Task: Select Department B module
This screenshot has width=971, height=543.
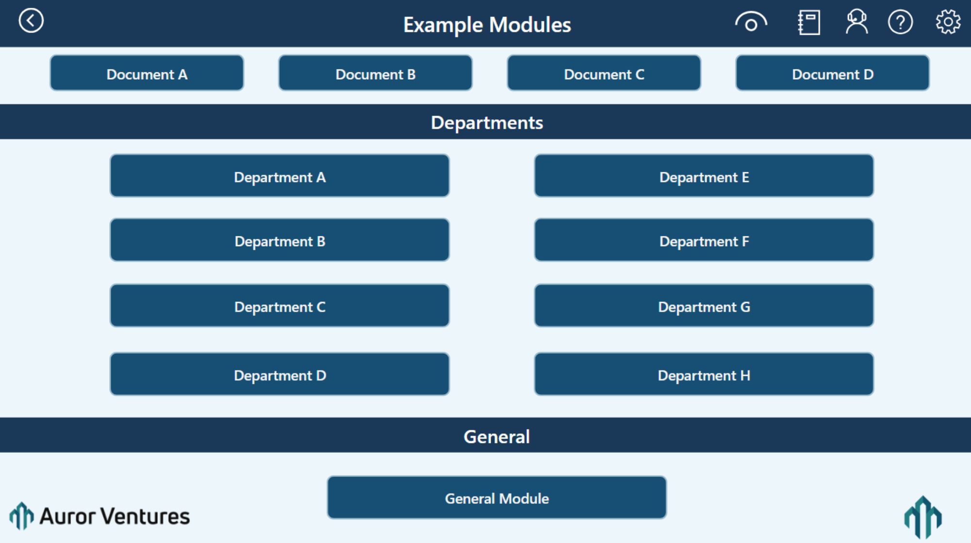Action: point(280,241)
